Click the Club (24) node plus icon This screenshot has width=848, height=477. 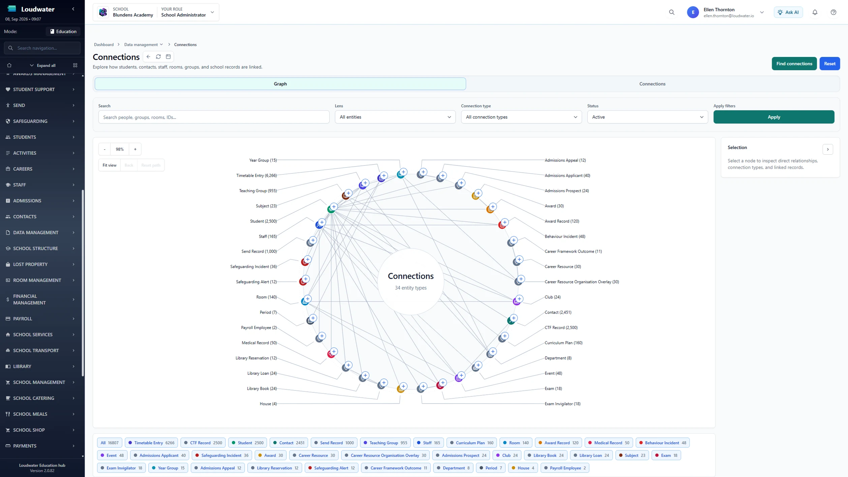pos(519,299)
